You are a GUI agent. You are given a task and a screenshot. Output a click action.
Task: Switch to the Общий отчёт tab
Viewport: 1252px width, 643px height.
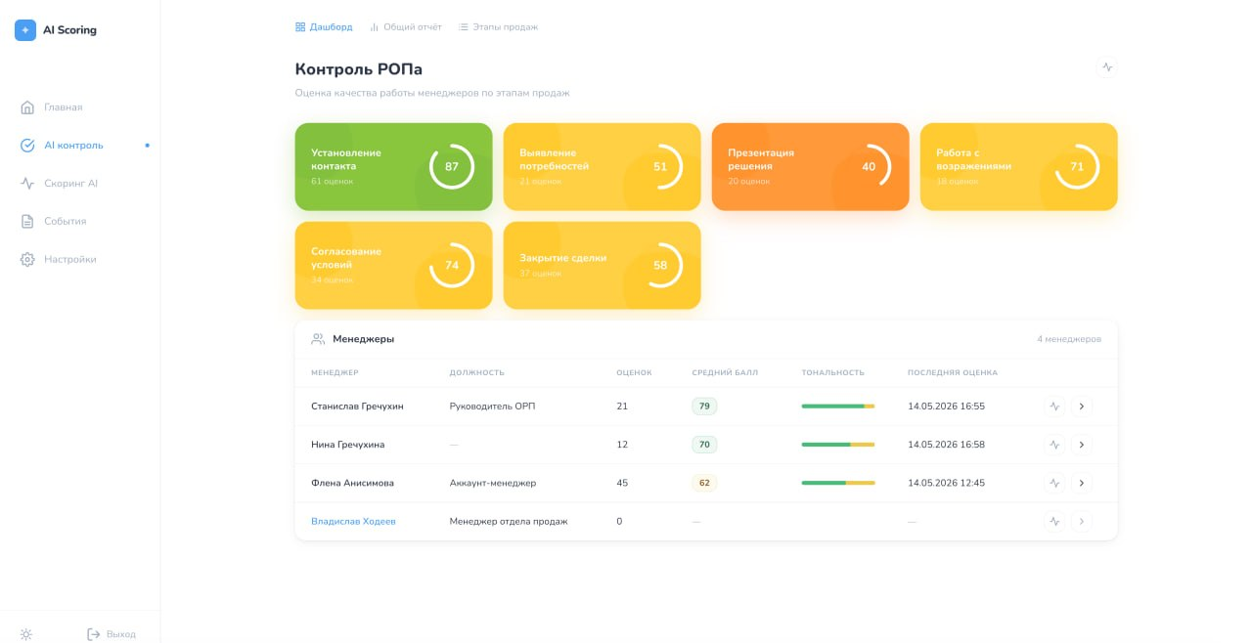point(405,27)
